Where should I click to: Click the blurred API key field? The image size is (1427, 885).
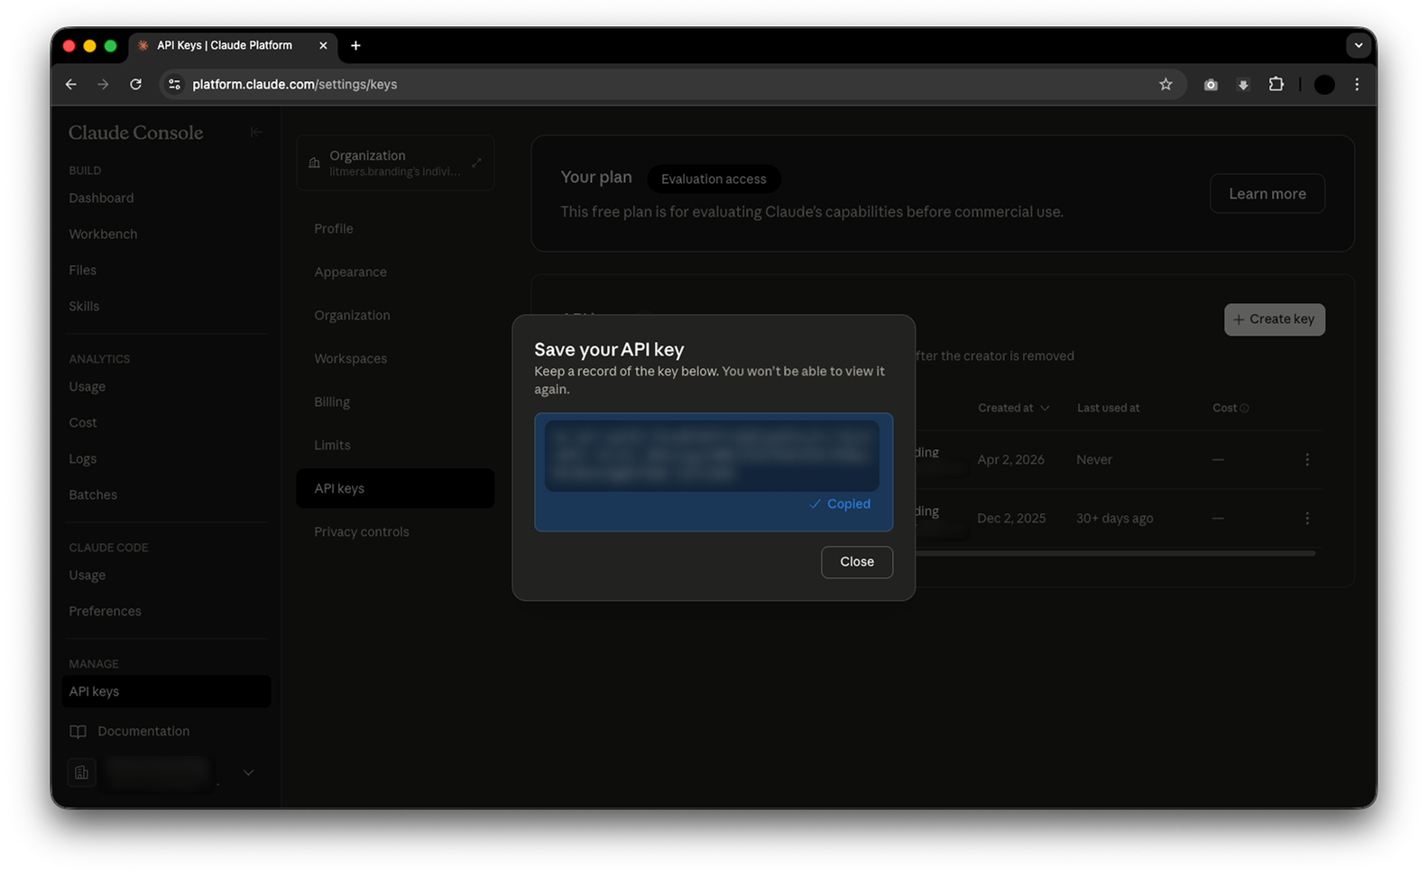tap(712, 456)
